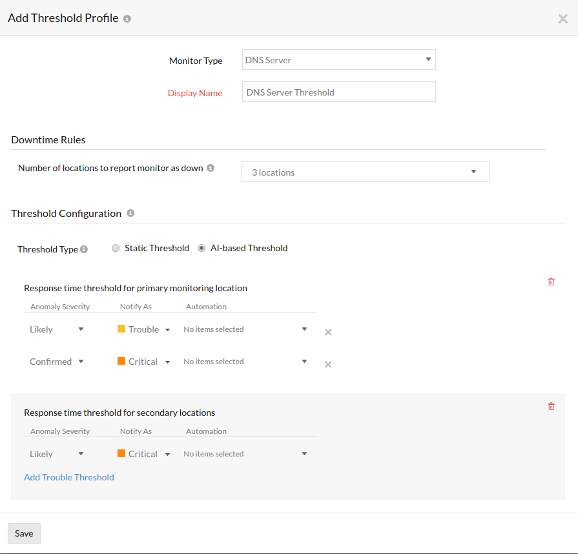578x554 pixels.
Task: Select AI-based Threshold radio button
Action: tap(201, 248)
